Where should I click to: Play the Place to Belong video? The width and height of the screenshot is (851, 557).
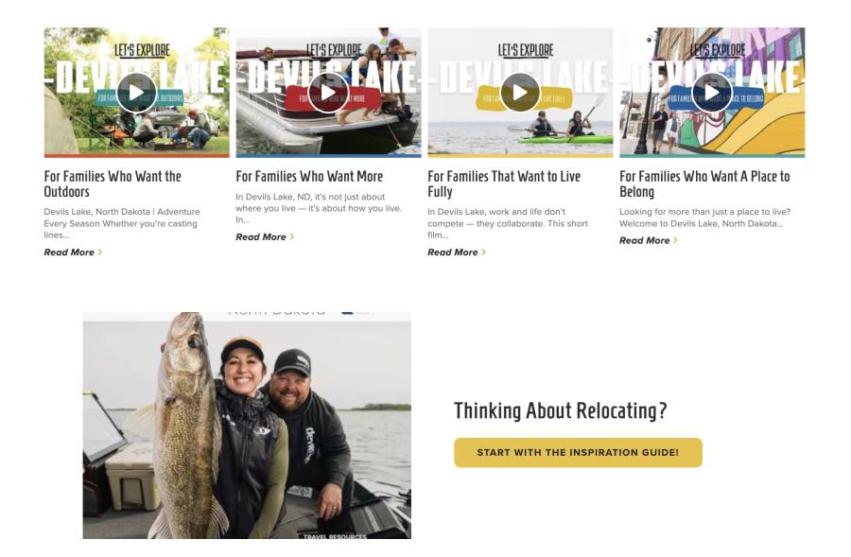pyautogui.click(x=712, y=93)
